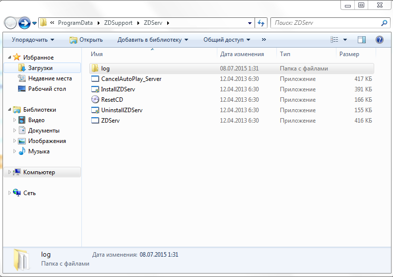Open the Видео library

click(x=36, y=120)
